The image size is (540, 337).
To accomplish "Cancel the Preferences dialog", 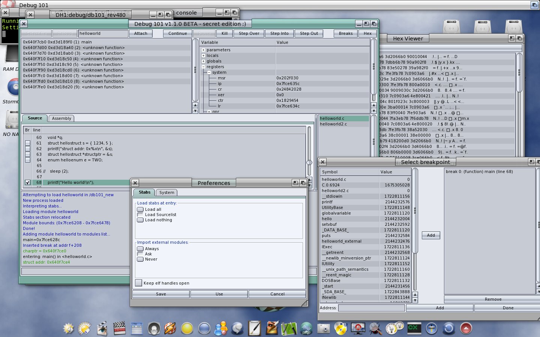I will click(277, 294).
